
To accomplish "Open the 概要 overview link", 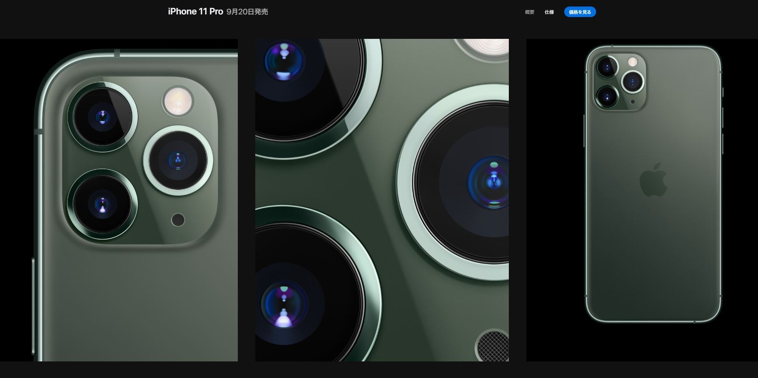I will (x=529, y=12).
